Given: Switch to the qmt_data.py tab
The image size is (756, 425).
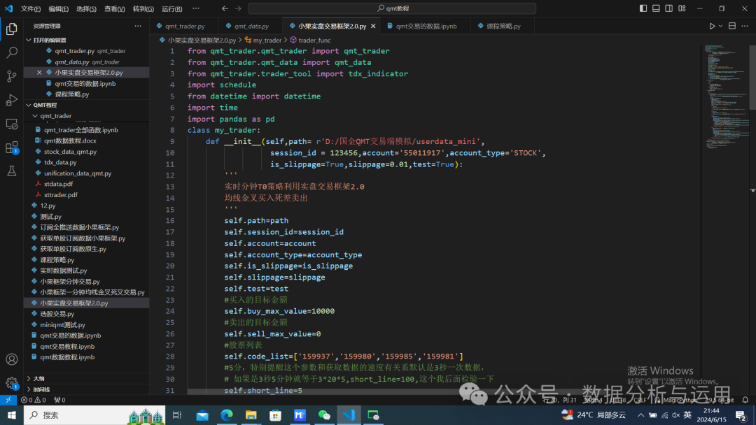Looking at the screenshot, I should click(x=251, y=26).
